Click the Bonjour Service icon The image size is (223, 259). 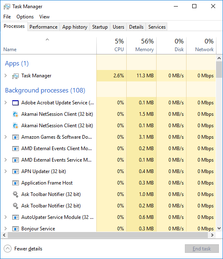coord(16,229)
